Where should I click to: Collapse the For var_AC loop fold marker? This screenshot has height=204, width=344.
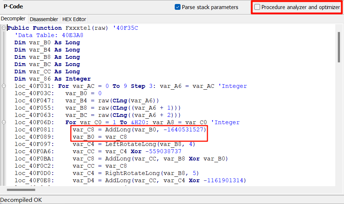pyautogui.click(x=4, y=86)
